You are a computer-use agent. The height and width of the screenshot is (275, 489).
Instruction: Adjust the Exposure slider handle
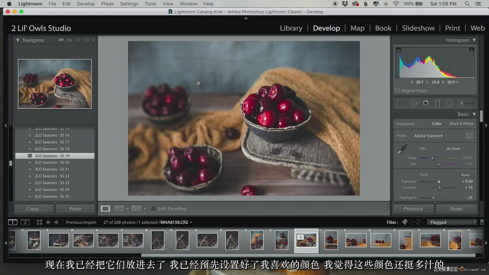pyautogui.click(x=439, y=182)
